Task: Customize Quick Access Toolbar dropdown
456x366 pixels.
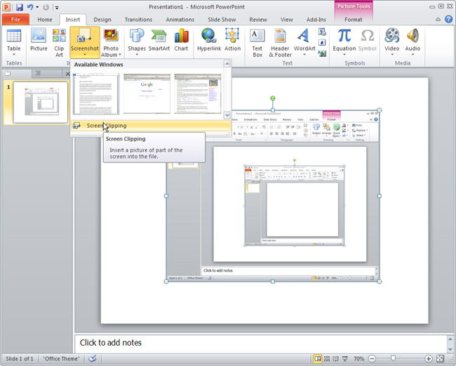Action: (x=57, y=8)
